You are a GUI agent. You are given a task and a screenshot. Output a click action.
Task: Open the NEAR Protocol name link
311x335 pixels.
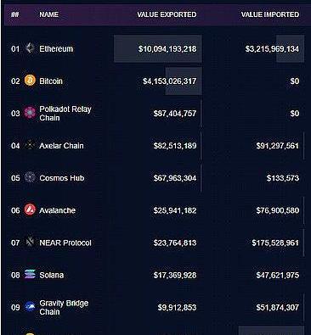(x=65, y=243)
